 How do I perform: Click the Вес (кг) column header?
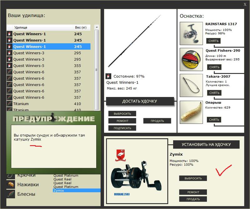coord(81,27)
